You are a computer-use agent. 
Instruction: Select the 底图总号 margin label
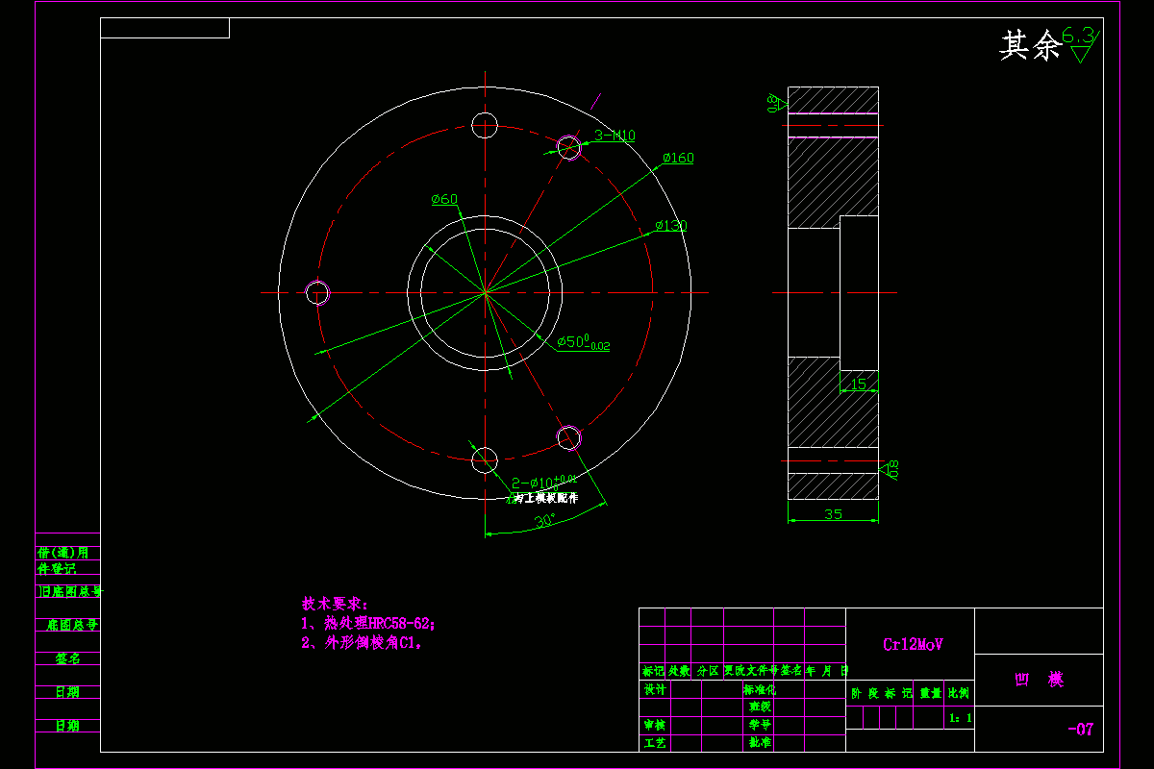point(73,625)
